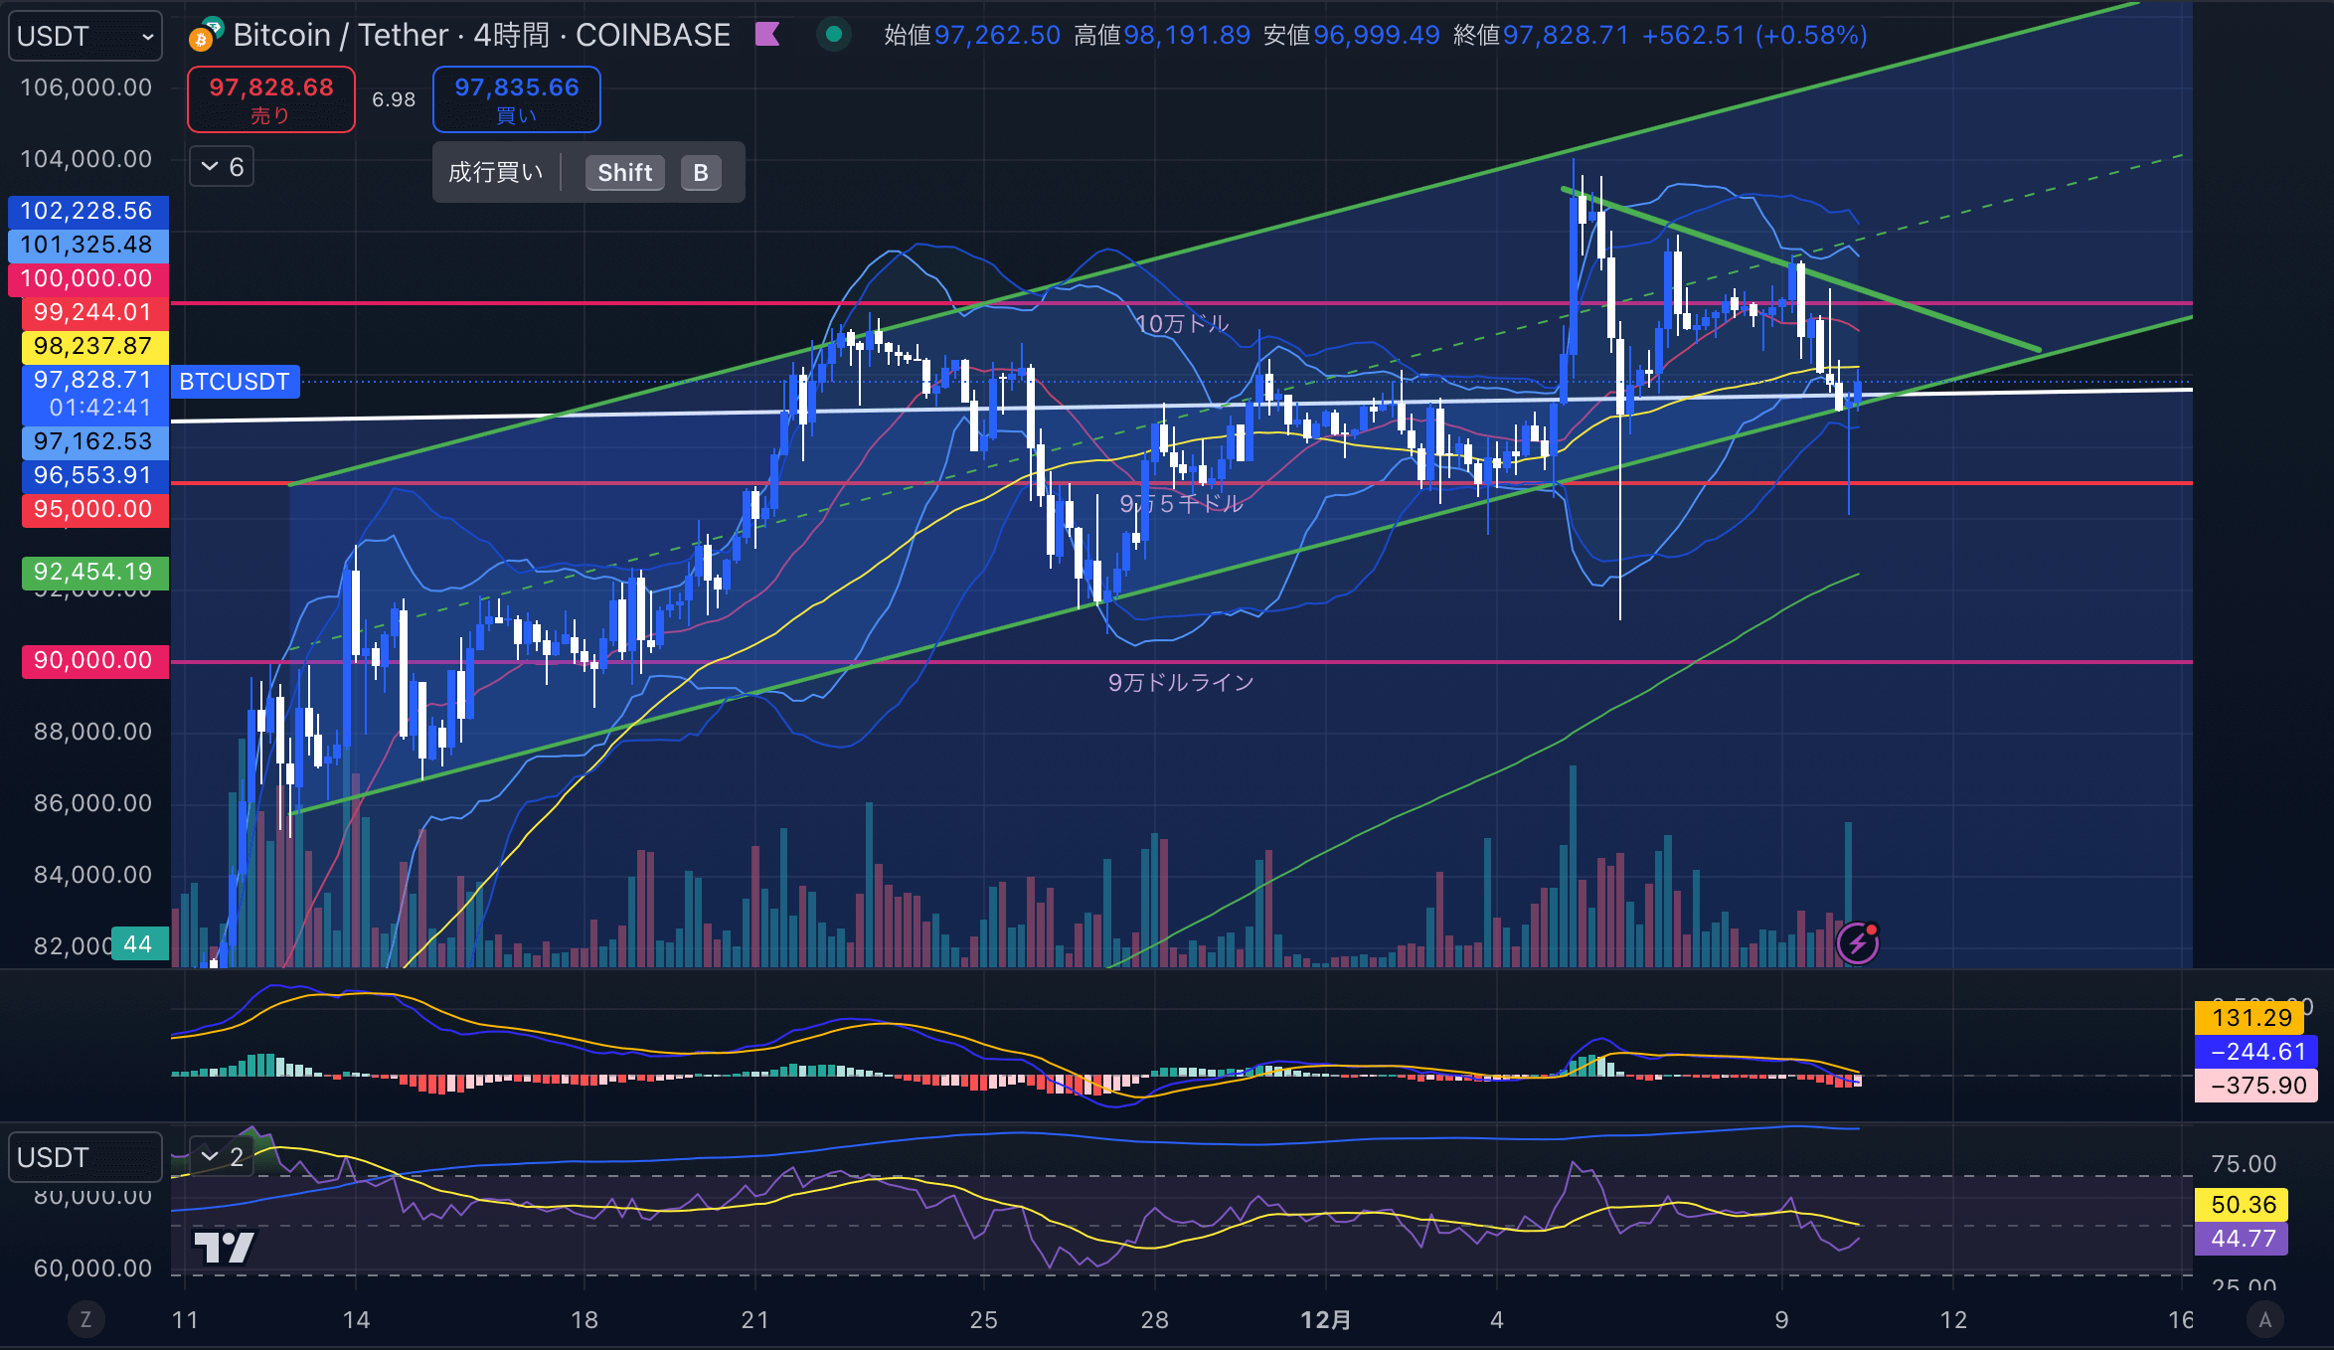The width and height of the screenshot is (2334, 1350).
Task: Click the 21 date on time axis
Action: [755, 1319]
